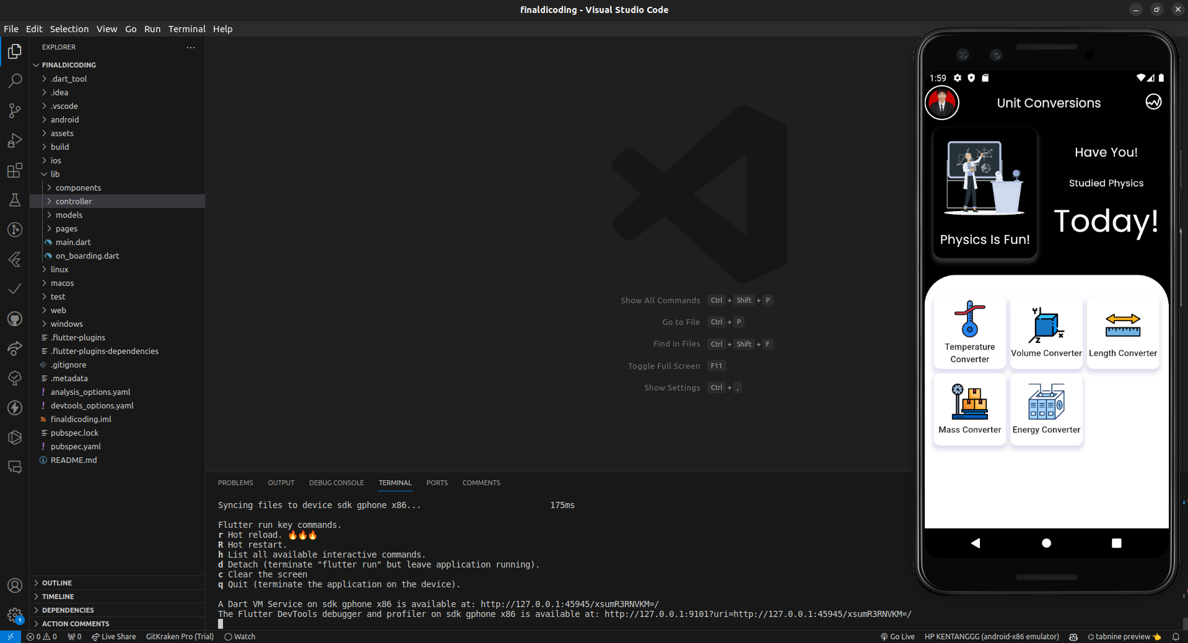Open the Extensions view icon
The height and width of the screenshot is (643, 1188).
15,170
